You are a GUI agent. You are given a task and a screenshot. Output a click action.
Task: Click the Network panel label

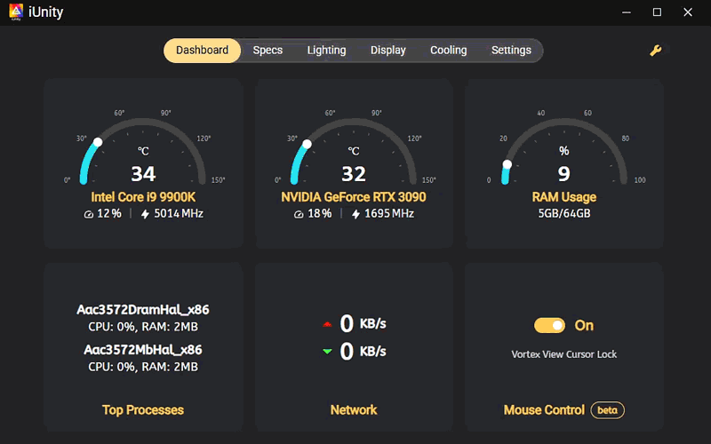pyautogui.click(x=354, y=410)
